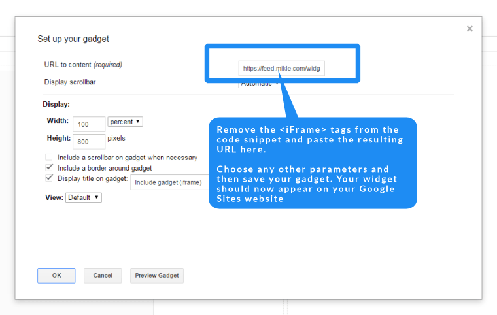
Task: Click the 'Display:' section label
Action: coord(56,105)
